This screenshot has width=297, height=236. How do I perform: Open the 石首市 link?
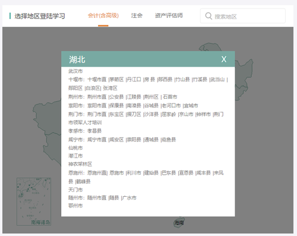coord(170,97)
